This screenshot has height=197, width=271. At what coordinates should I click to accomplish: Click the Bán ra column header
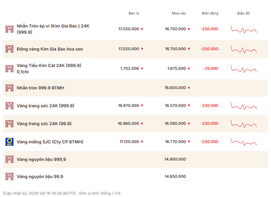[134, 13]
